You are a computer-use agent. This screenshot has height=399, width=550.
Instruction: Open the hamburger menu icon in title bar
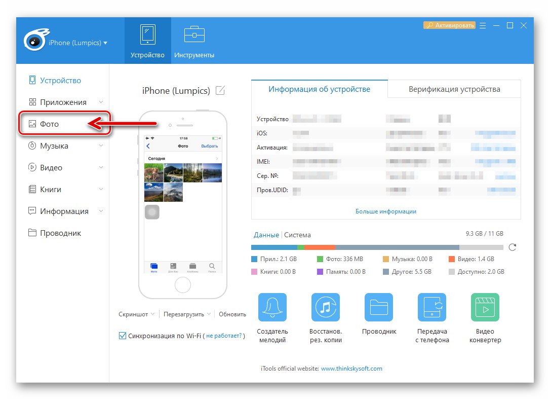[483, 26]
